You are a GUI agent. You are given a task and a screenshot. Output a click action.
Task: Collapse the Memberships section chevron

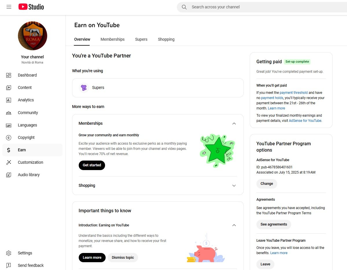[x=234, y=124]
